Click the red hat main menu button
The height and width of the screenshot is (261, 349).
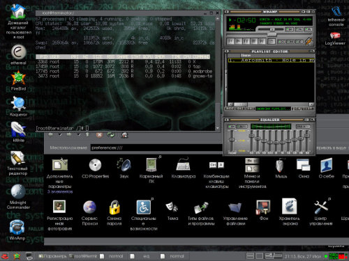coord(5,256)
